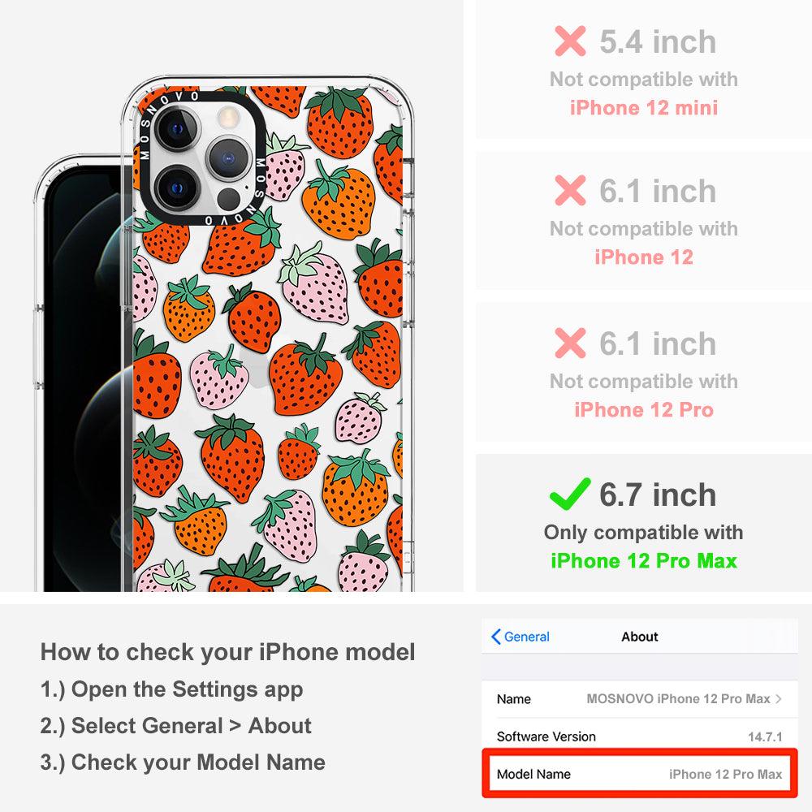Viewport: 812px width, 812px height.
Task: Tap the back chevron next to General
Action: 495,637
